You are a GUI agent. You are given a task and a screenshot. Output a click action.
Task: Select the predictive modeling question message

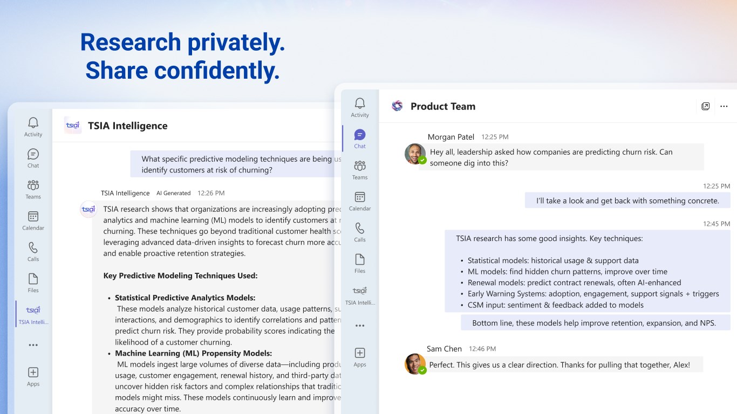[x=236, y=164]
